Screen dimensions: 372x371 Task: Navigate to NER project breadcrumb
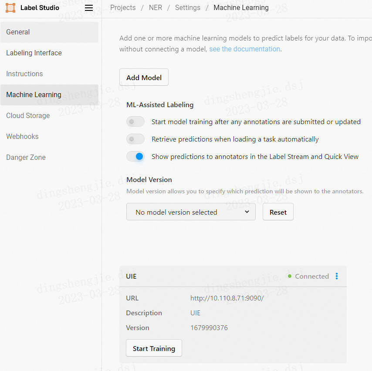point(156,7)
